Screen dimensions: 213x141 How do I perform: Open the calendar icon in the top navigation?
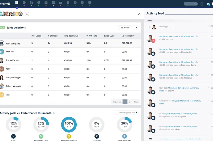(x=53, y=3)
